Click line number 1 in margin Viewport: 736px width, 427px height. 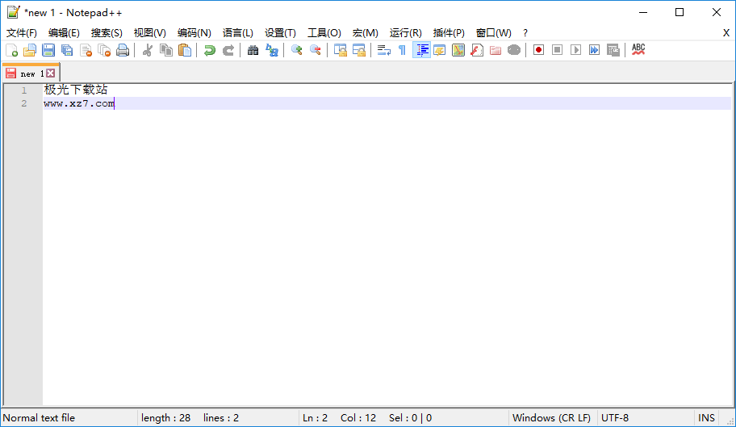[24, 90]
